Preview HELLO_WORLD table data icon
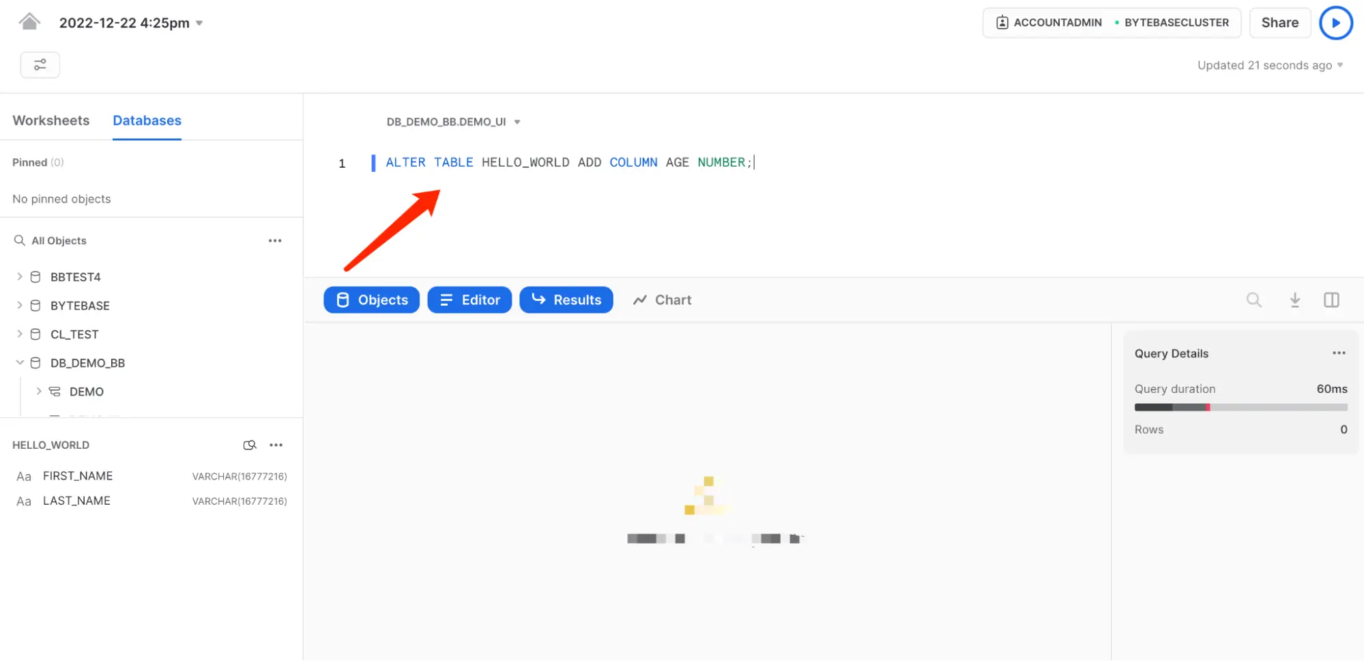The height and width of the screenshot is (661, 1364). (x=250, y=445)
